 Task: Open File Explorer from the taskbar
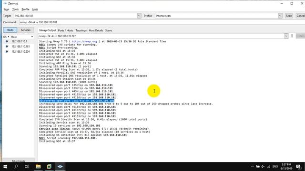click(38, 167)
